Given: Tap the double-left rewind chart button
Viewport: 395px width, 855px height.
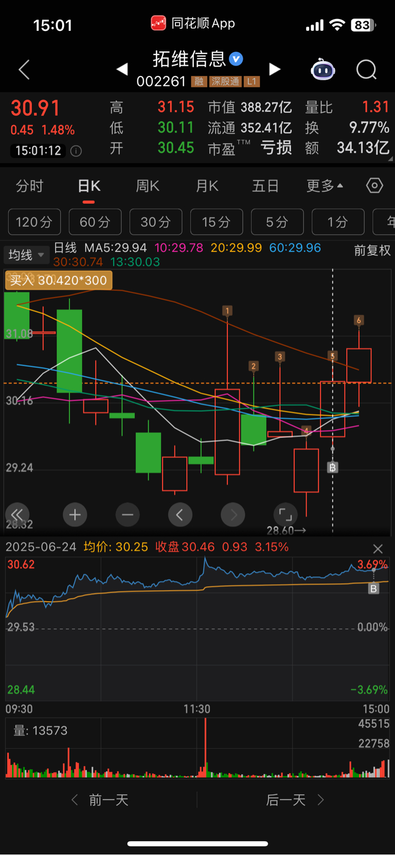Looking at the screenshot, I should 17,515.
